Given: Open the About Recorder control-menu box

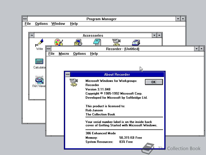Looking at the screenshot, I should [68, 74].
